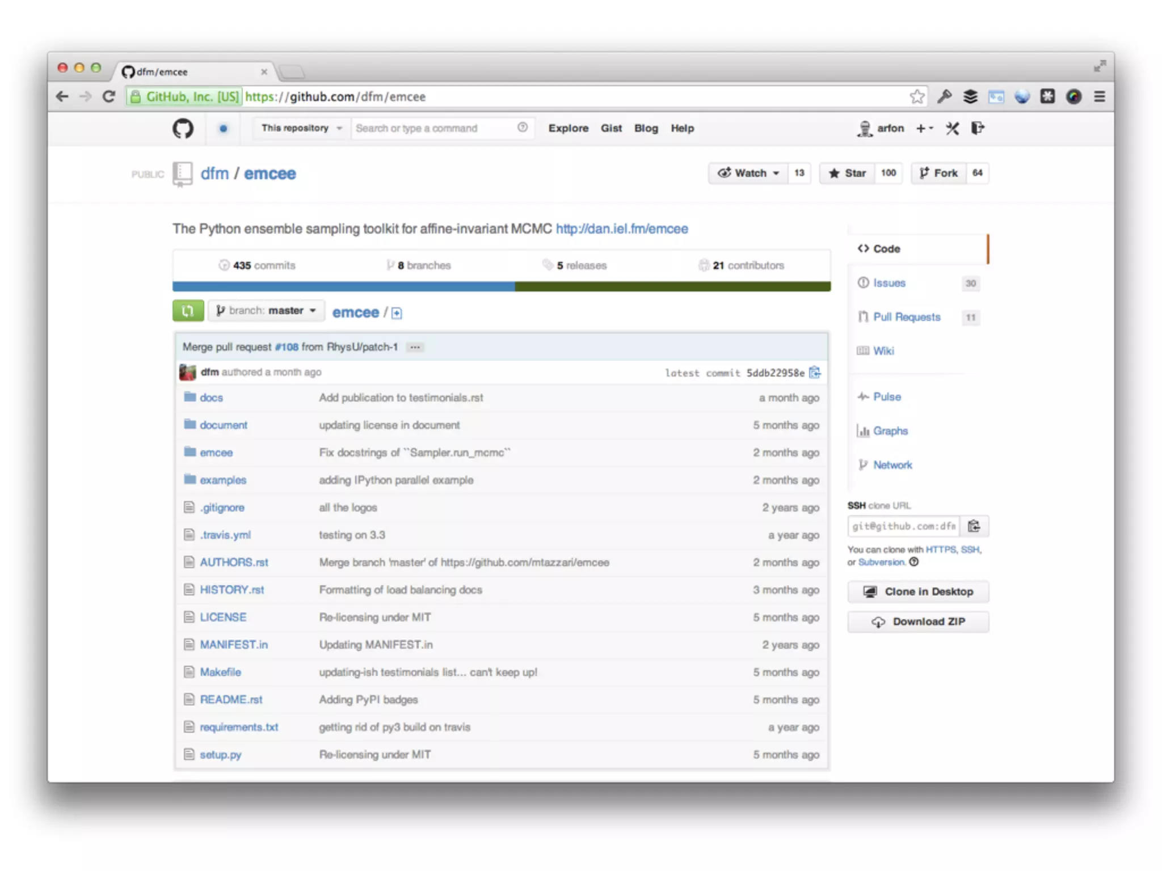Click the language statistics color bar
The height and width of the screenshot is (871, 1162).
click(501, 286)
